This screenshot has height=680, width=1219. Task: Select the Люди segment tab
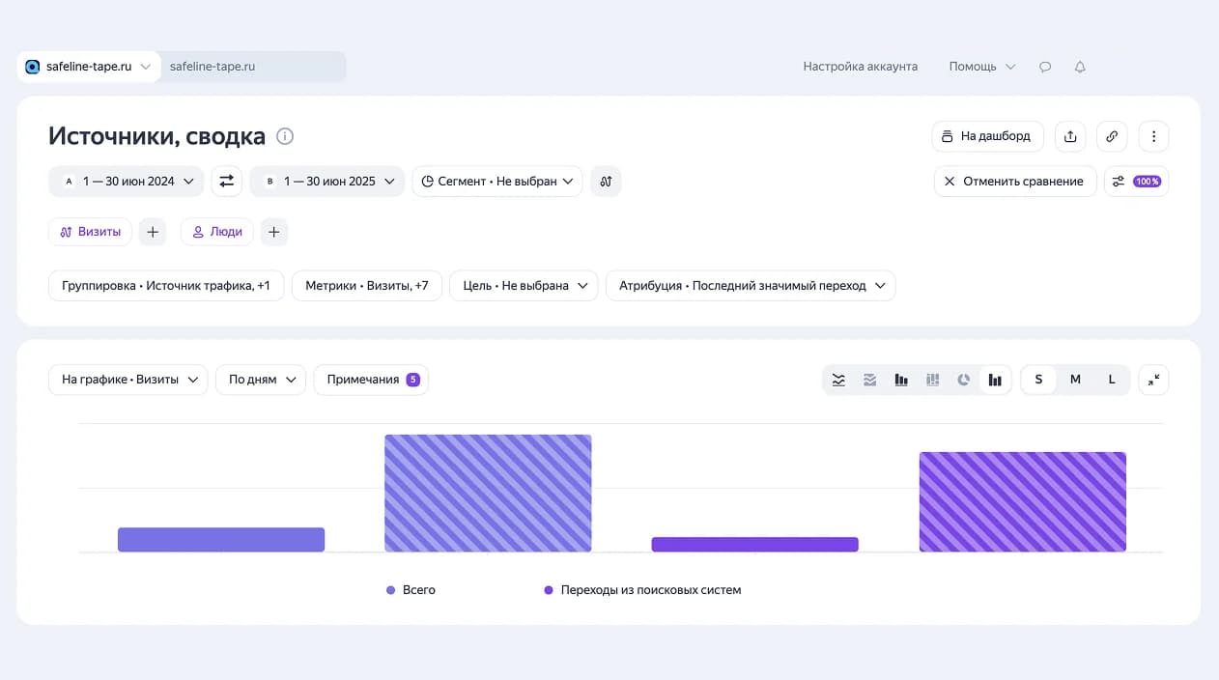217,232
